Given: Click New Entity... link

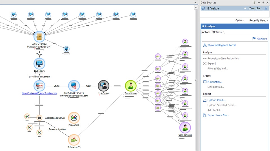Looking at the screenshot, I should 215,82.
